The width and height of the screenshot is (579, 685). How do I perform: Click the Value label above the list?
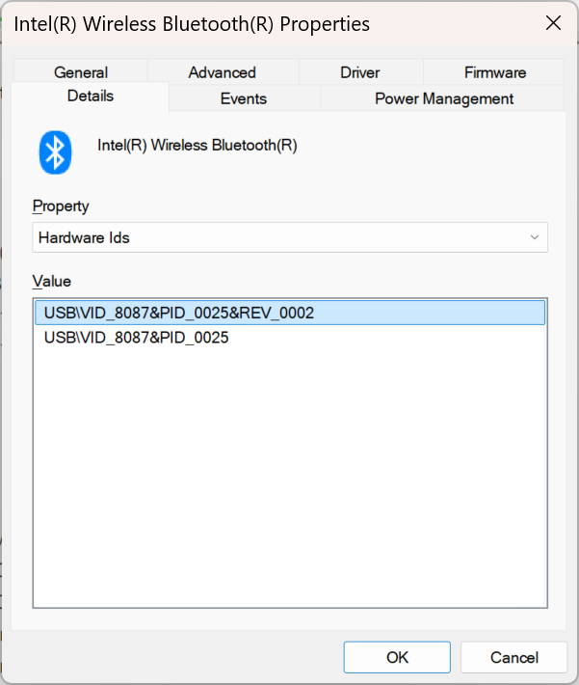(51, 281)
